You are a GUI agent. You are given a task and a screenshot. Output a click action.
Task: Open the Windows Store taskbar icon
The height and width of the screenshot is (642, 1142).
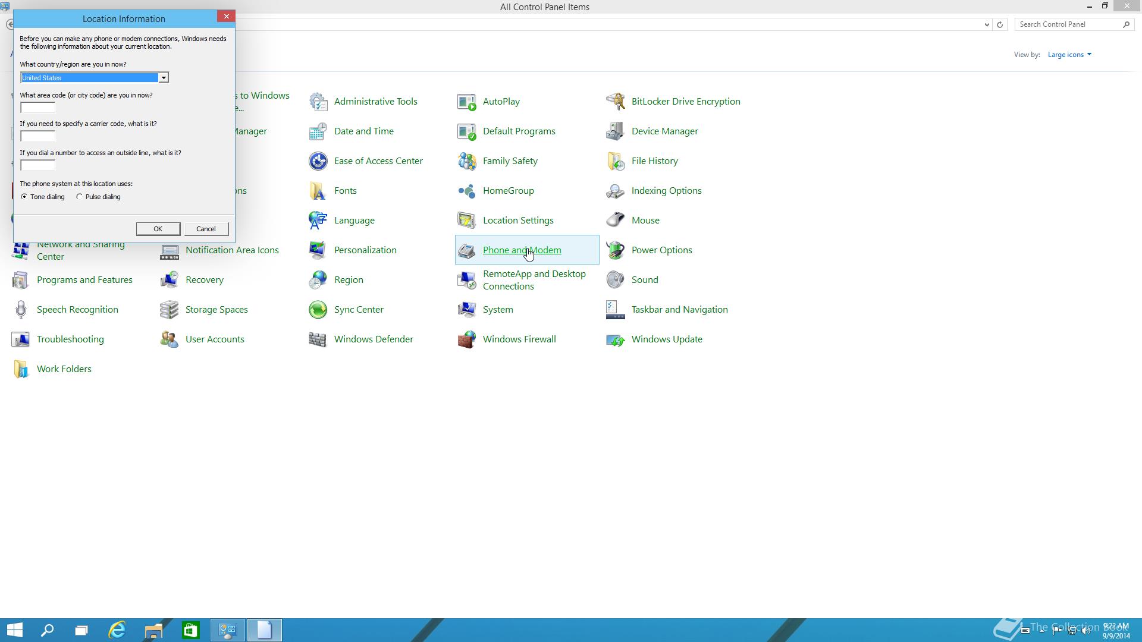point(190,630)
